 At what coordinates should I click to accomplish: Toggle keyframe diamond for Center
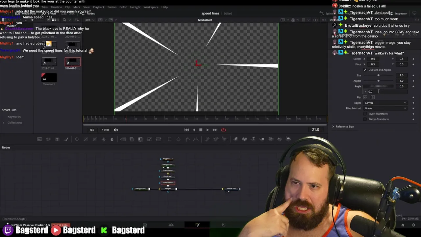[413, 59]
